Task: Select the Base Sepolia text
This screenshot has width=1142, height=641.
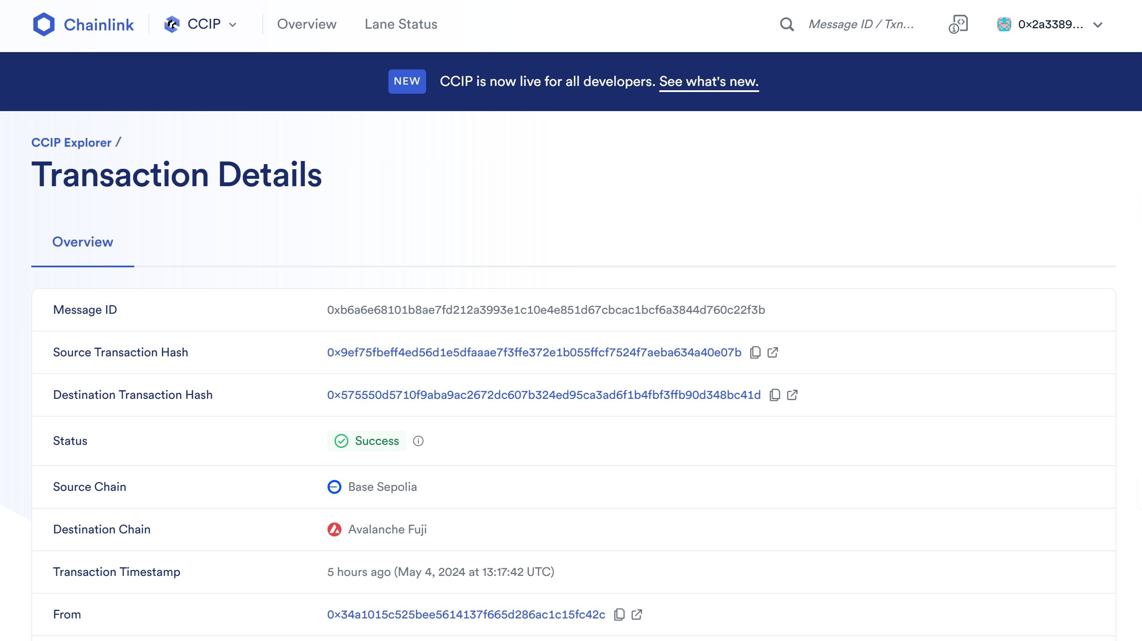Action: tap(382, 487)
